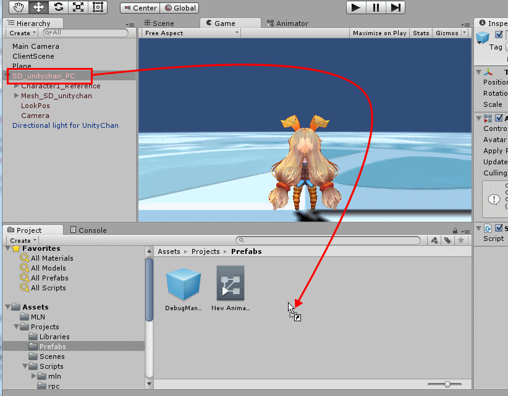The width and height of the screenshot is (508, 396).
Task: Click Projects in the breadcrumb path
Action: (205, 251)
